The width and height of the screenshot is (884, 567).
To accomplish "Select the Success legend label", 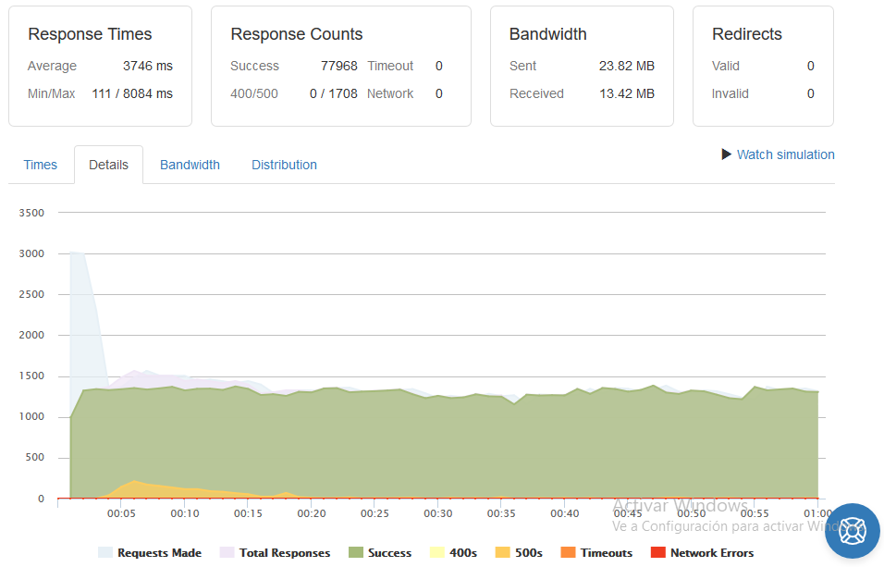I will click(389, 553).
